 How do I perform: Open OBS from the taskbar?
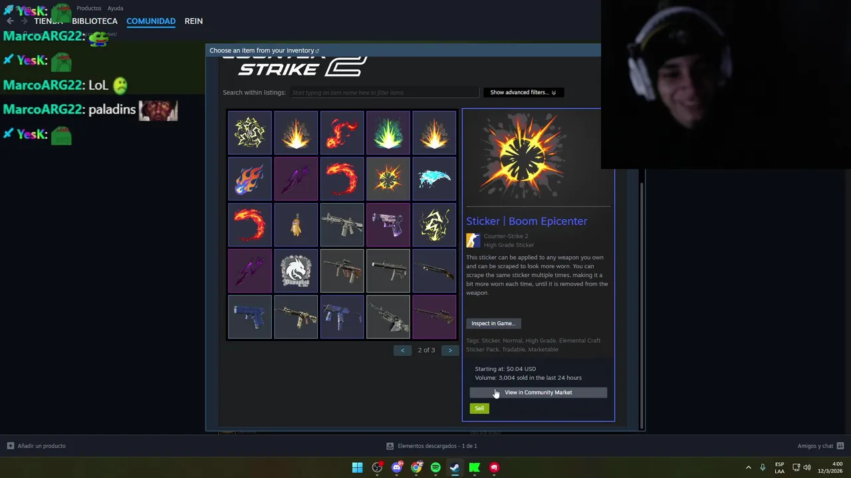[377, 467]
